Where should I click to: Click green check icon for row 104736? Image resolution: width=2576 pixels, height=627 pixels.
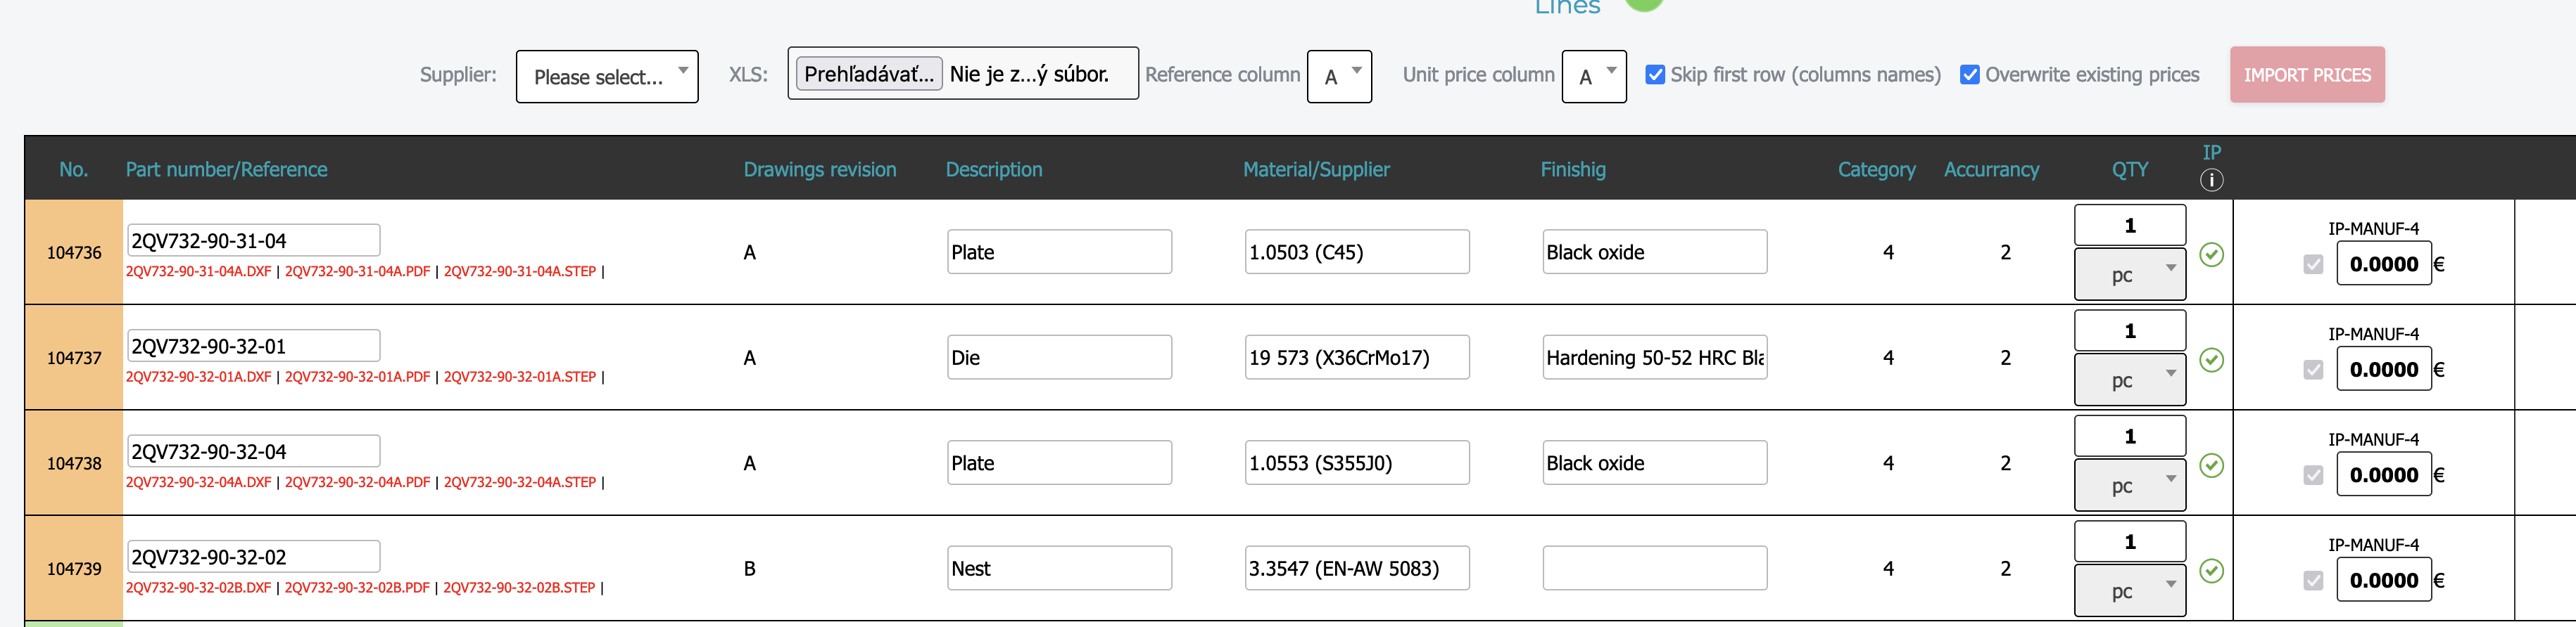(x=2211, y=254)
